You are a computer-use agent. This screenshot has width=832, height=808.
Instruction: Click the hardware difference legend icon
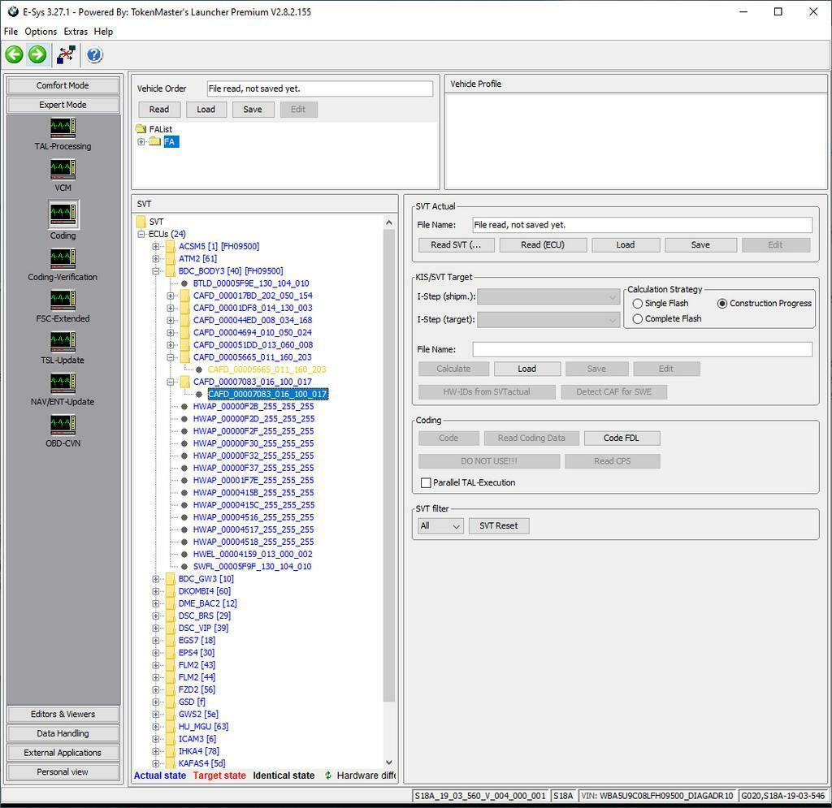tap(328, 776)
